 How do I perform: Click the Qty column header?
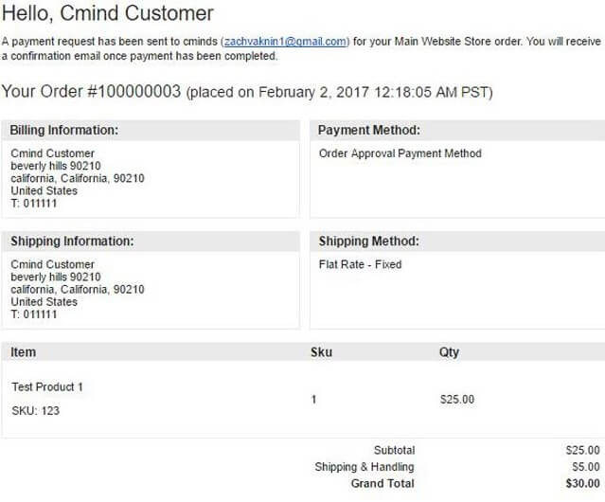tap(450, 351)
